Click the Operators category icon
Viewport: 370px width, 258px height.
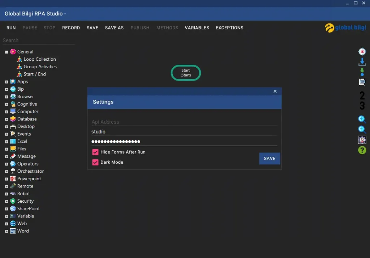pyautogui.click(x=13, y=164)
